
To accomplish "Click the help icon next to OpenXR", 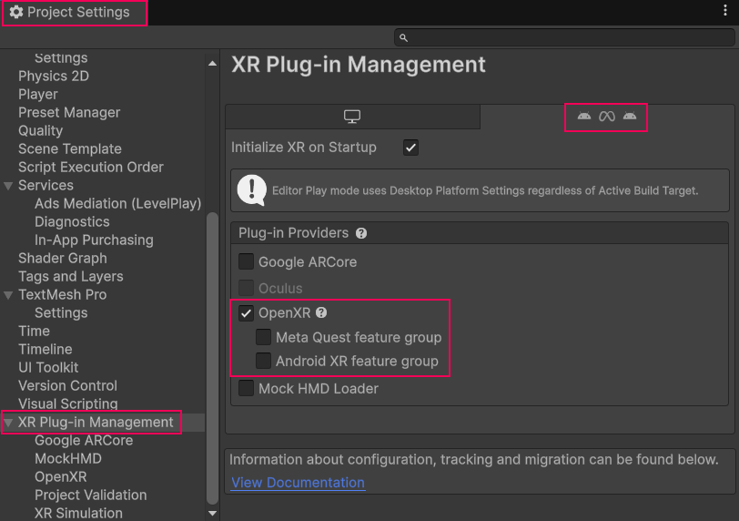I will (x=320, y=313).
